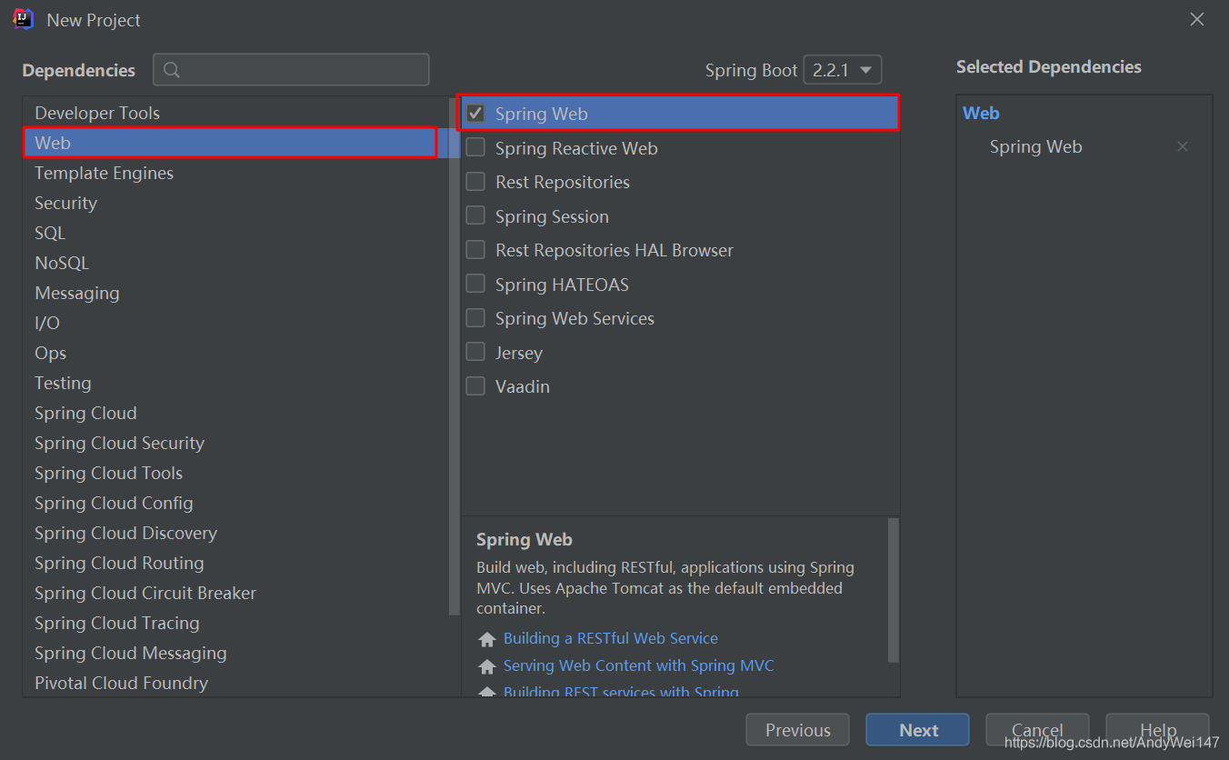Image resolution: width=1229 pixels, height=760 pixels.
Task: Open the Spring Boot version dropdown
Action: click(843, 70)
